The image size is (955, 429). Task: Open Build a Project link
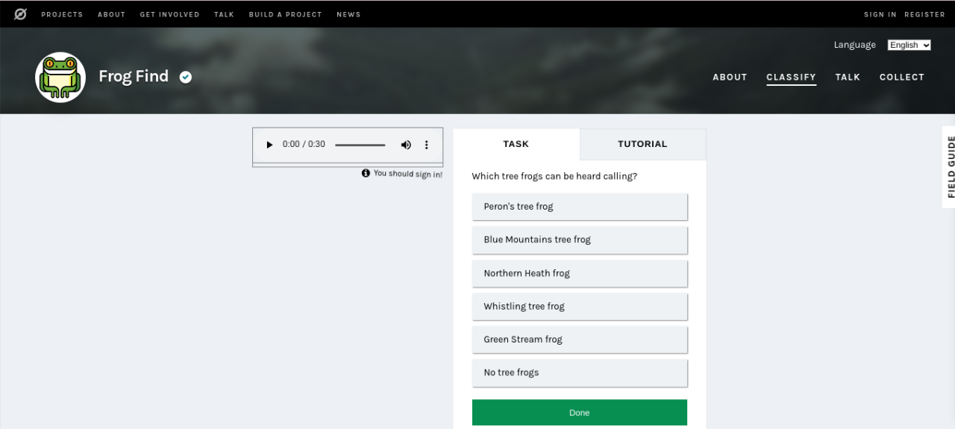[286, 14]
